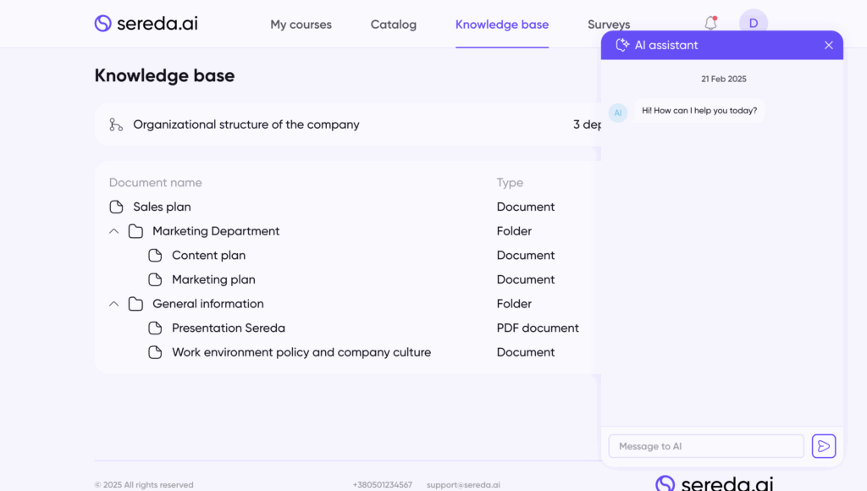Send message using the arrow icon
This screenshot has height=491, width=867.
[x=823, y=446]
